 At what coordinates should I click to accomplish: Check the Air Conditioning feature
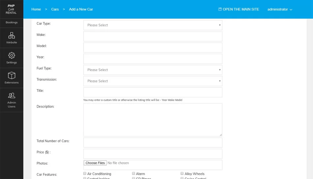(x=85, y=173)
